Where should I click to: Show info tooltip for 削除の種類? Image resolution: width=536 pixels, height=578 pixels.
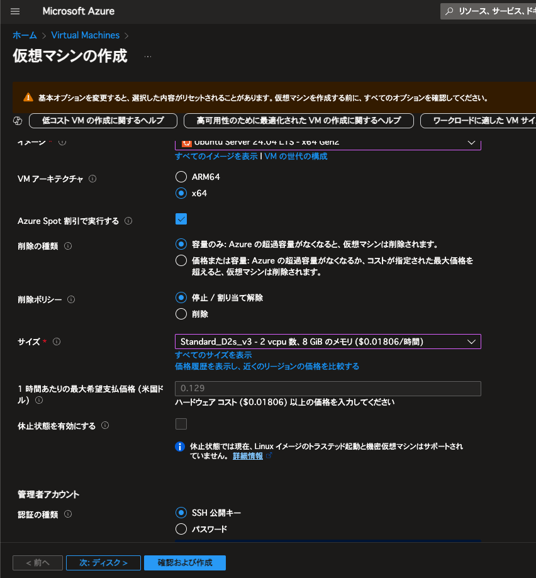68,246
